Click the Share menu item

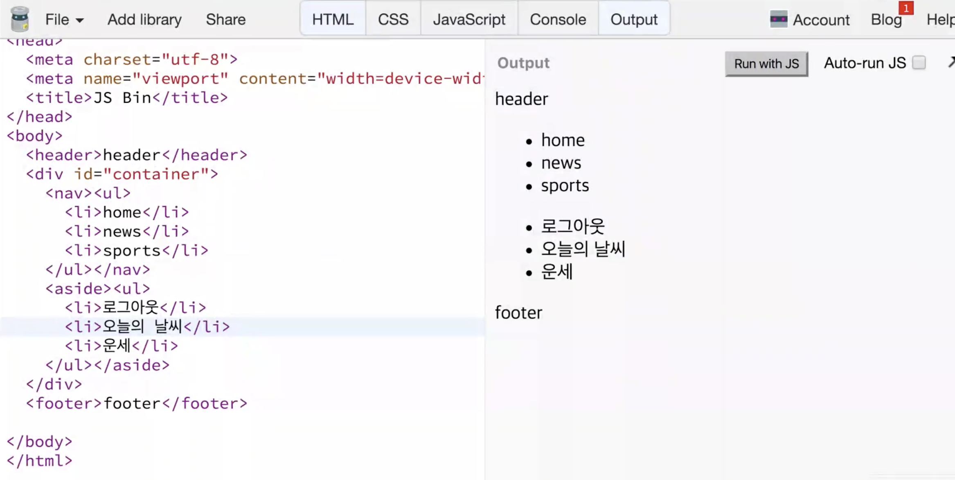pos(225,19)
